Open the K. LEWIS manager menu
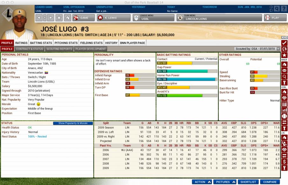The image size is (288, 185). [114, 18]
